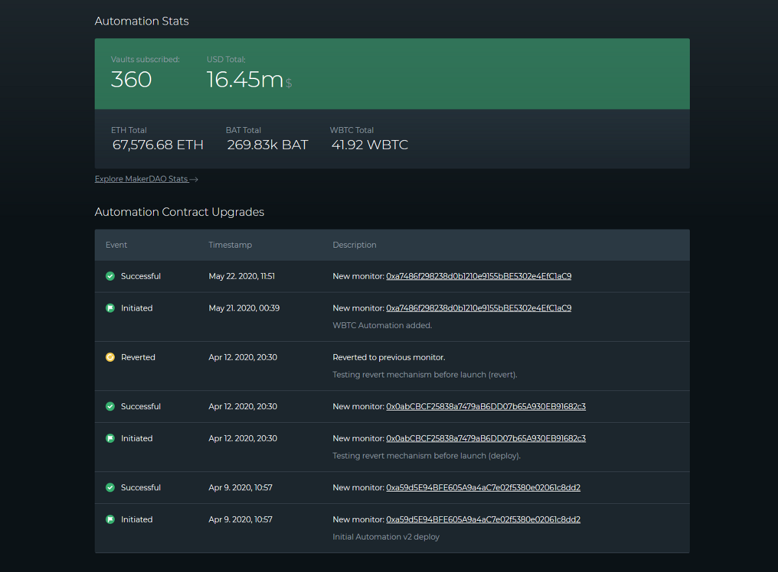Select the "41.92 WBTC" value
This screenshot has width=778, height=572.
coord(370,145)
